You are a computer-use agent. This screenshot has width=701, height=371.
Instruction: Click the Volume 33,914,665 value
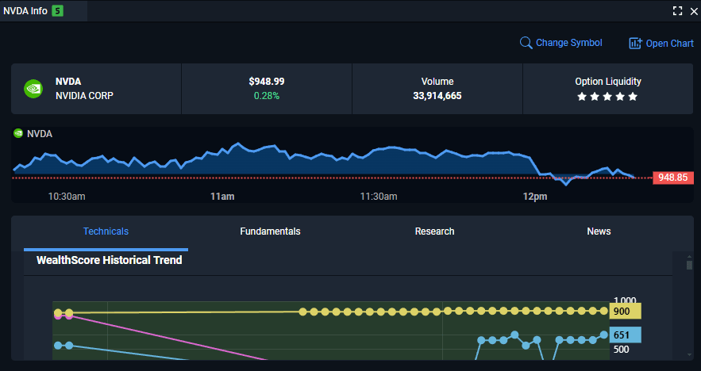[x=437, y=96]
